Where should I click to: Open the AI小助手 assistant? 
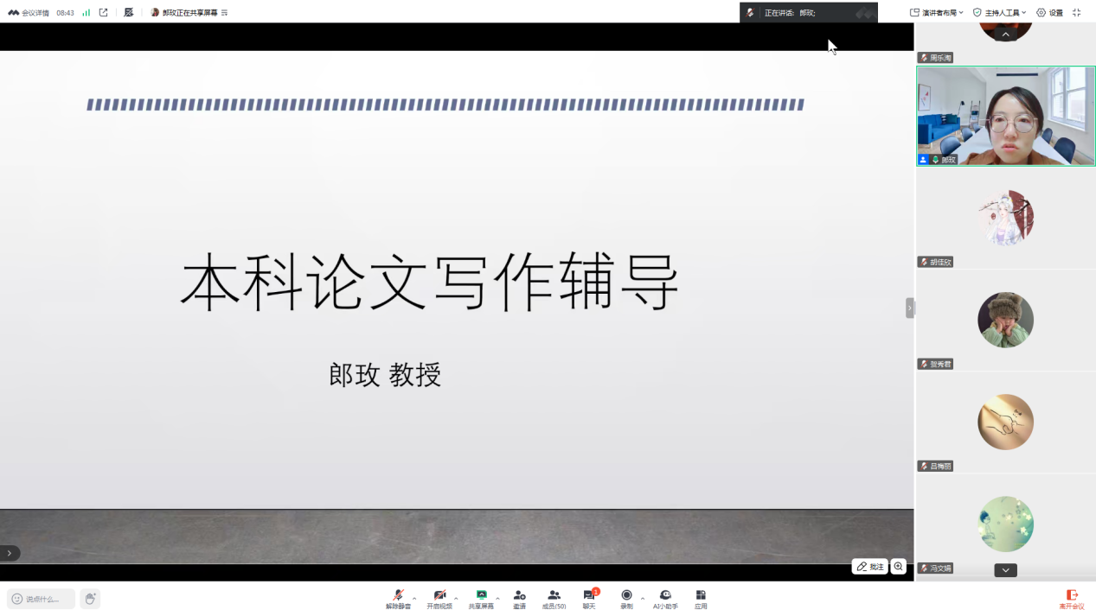click(x=665, y=599)
